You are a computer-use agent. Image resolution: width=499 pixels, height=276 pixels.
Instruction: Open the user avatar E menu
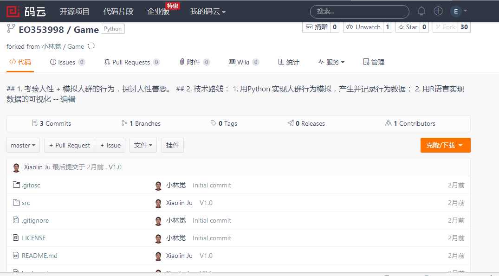(x=459, y=11)
